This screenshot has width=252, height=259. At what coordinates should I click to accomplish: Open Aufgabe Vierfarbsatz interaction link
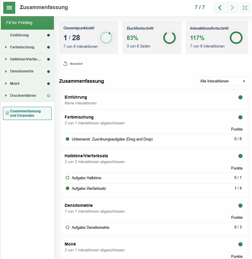89,189
